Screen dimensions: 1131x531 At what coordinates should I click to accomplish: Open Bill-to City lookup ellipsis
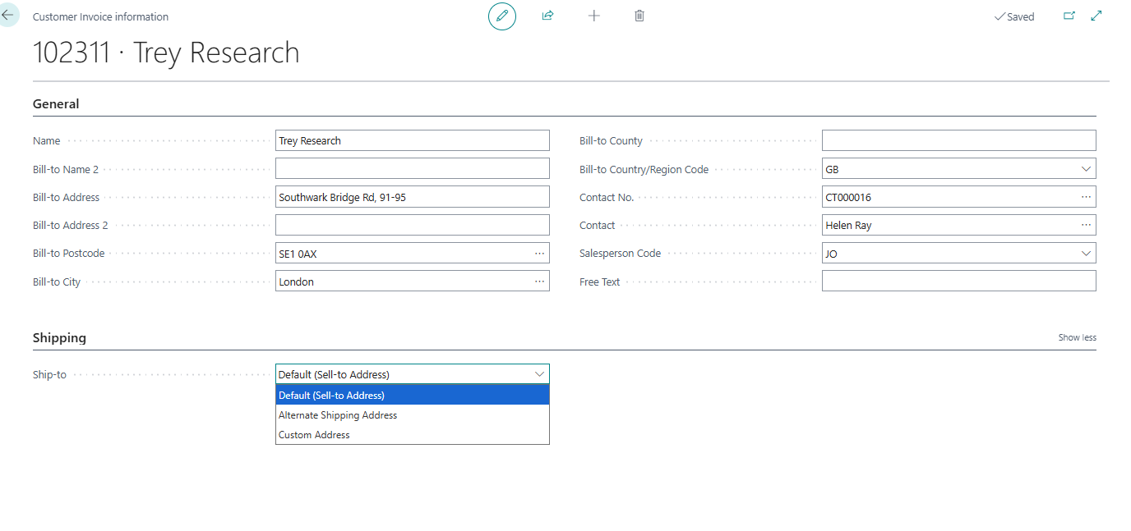[x=539, y=282]
